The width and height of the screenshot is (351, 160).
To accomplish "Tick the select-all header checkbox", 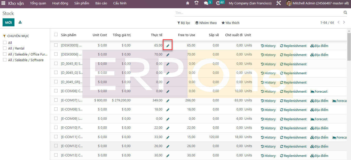I will tap(56, 35).
